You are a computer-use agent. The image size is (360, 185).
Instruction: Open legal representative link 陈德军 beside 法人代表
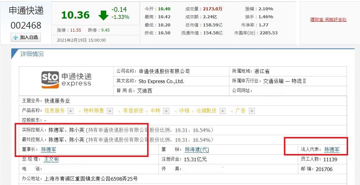coord(332,150)
